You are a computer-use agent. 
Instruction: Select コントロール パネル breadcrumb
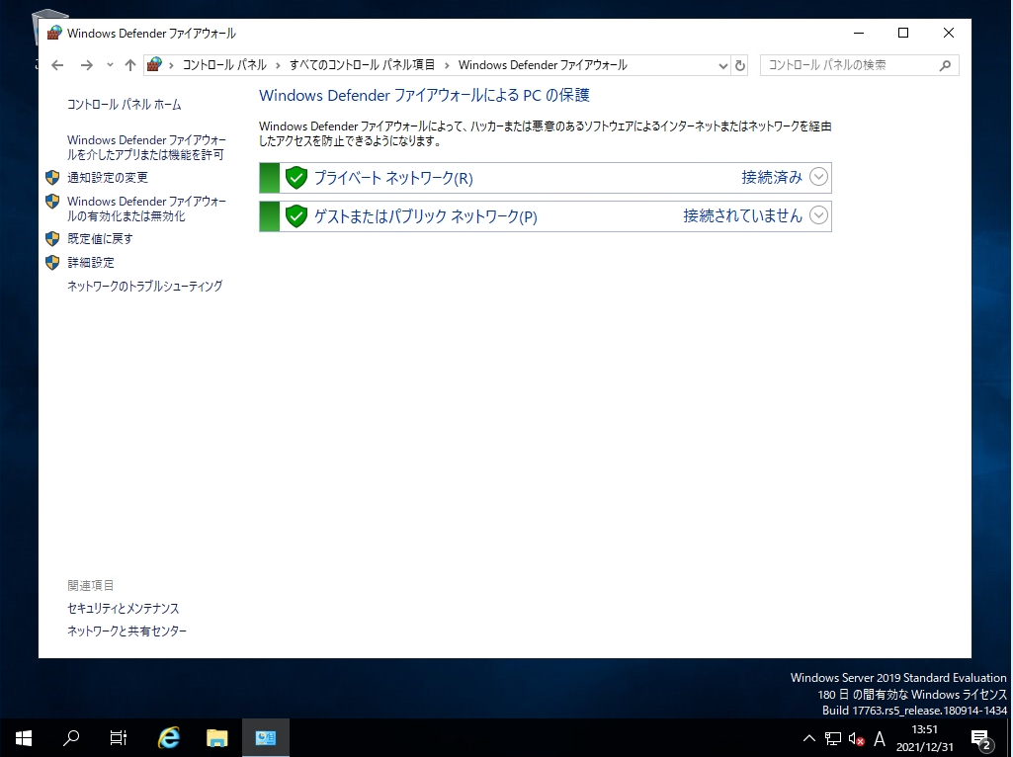coord(224,65)
